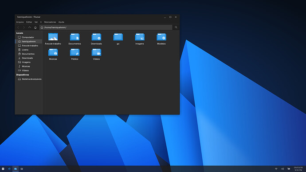Select Área de trabalho in the sidebar
Viewport: 306px width, 172px height.
[28, 46]
